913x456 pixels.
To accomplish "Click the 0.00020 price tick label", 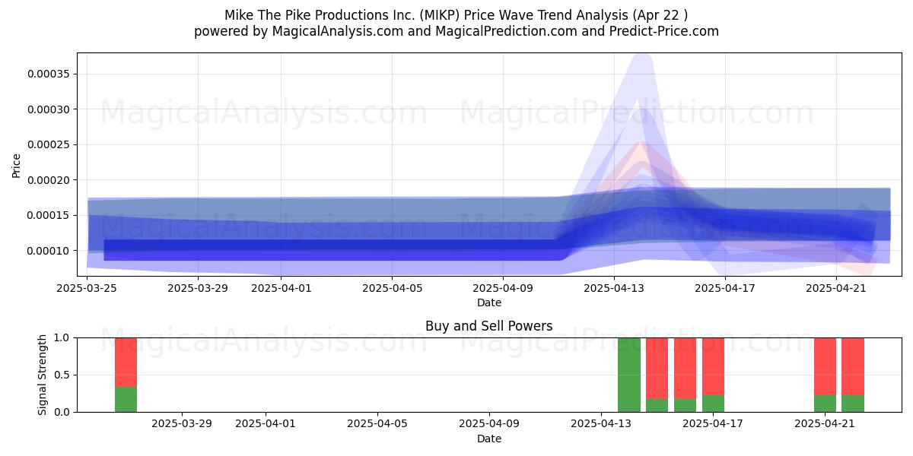I will pyautogui.click(x=47, y=180).
